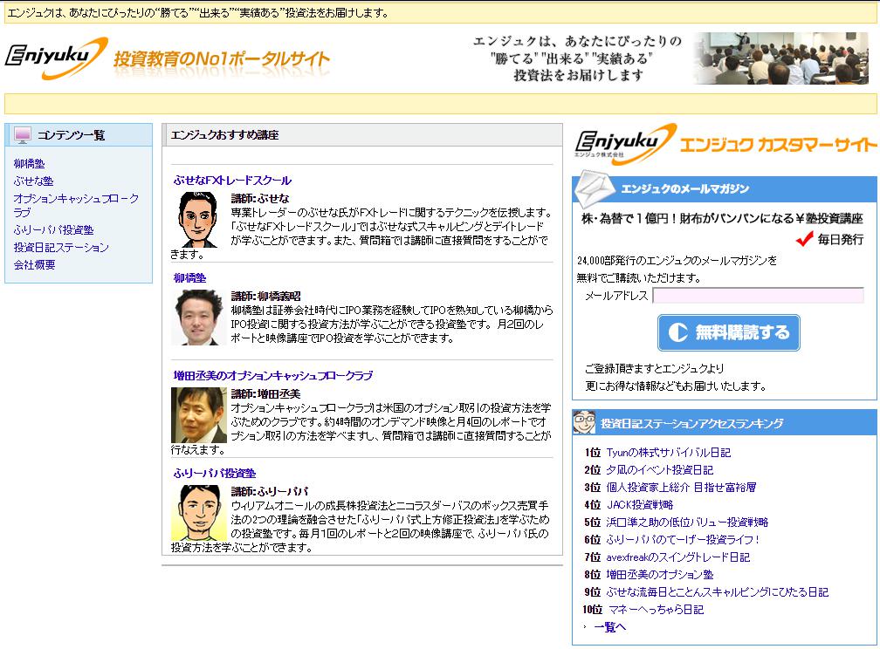Click the 投資日記ステーションアクセスランキング header title
This screenshot has width=880, height=649.
tap(691, 423)
